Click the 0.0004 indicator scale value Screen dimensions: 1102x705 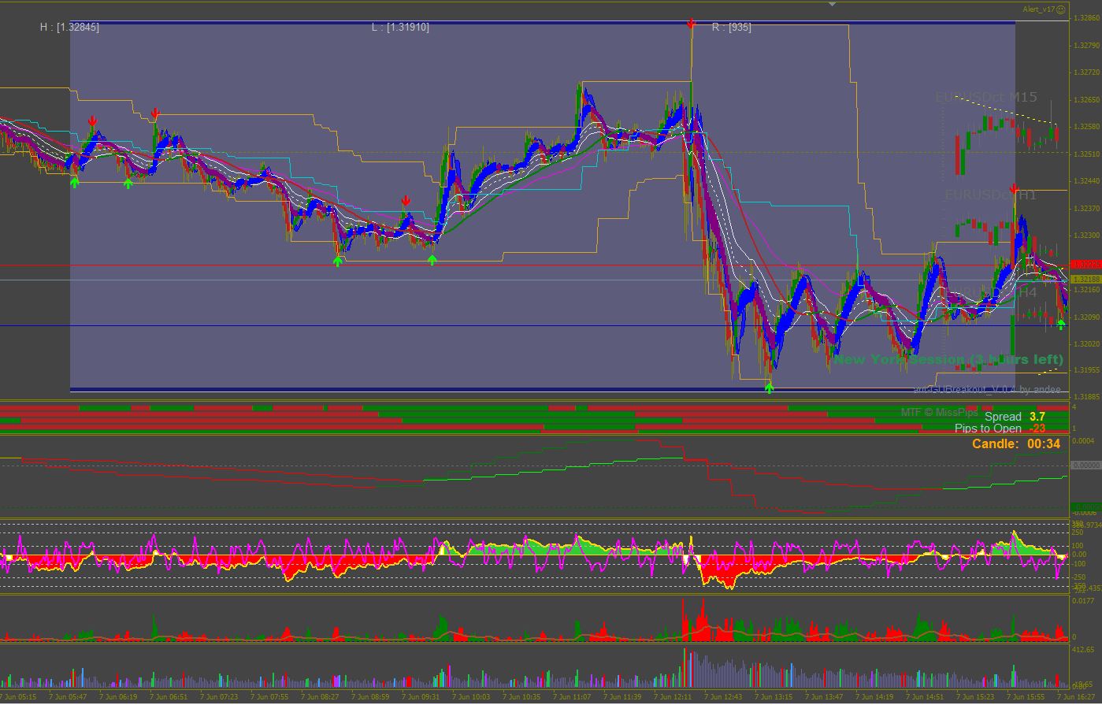[x=1083, y=440]
